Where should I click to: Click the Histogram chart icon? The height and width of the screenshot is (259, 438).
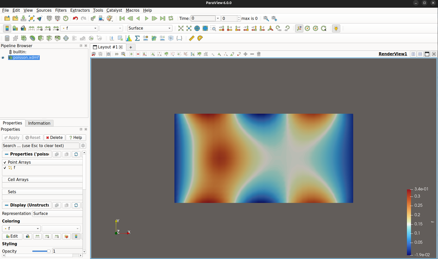coord(129,38)
